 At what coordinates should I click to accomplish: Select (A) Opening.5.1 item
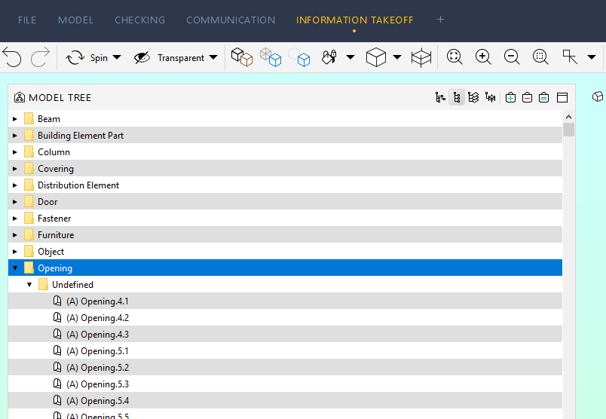(285, 351)
